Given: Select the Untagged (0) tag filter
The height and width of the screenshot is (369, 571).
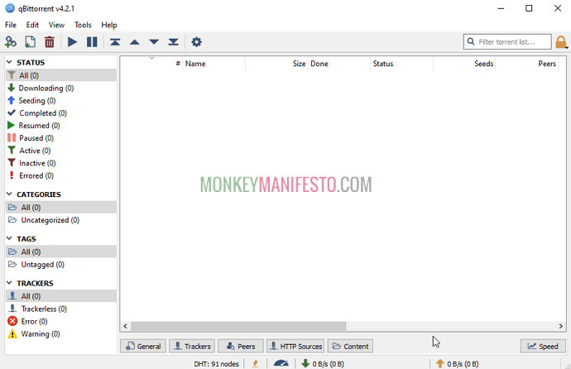Looking at the screenshot, I should 61,264.
